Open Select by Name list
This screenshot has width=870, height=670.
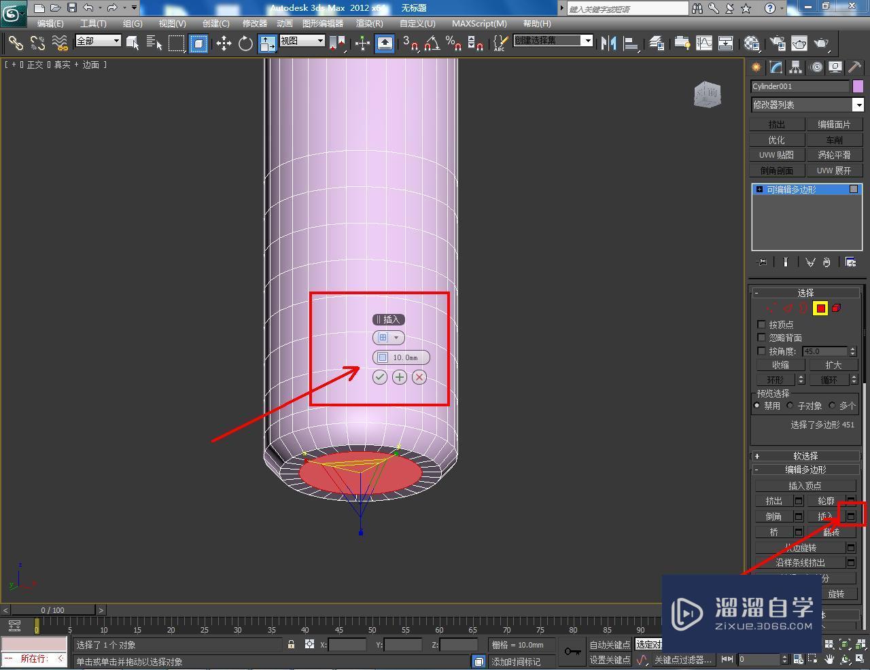(154, 43)
